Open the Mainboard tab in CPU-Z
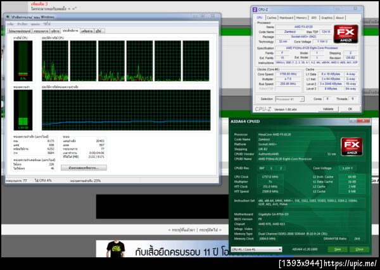380x270 pixels. [286, 18]
